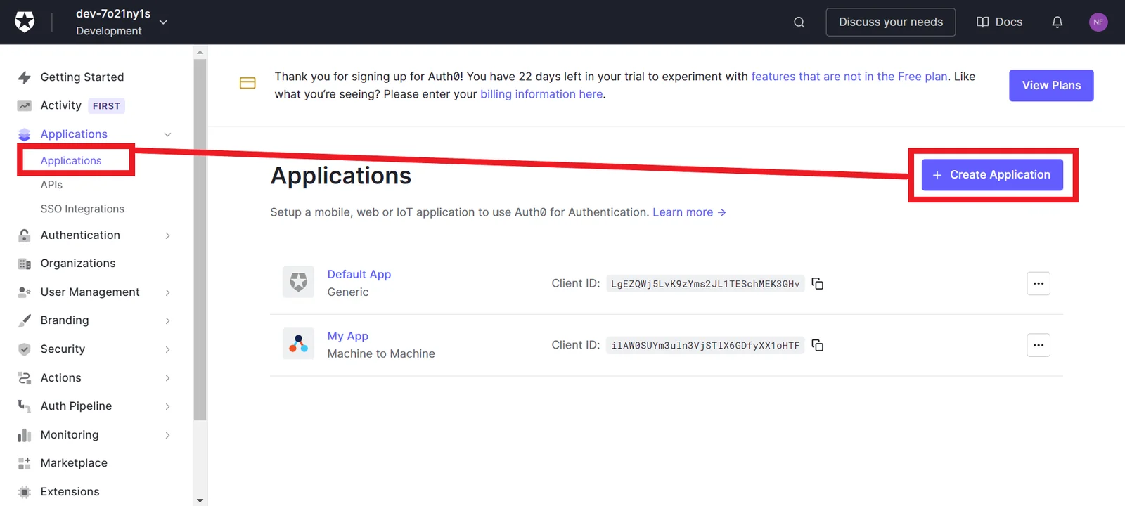Viewport: 1125px width, 506px height.
Task: Click the sidebar scrollbar thumb
Action: coord(200,239)
